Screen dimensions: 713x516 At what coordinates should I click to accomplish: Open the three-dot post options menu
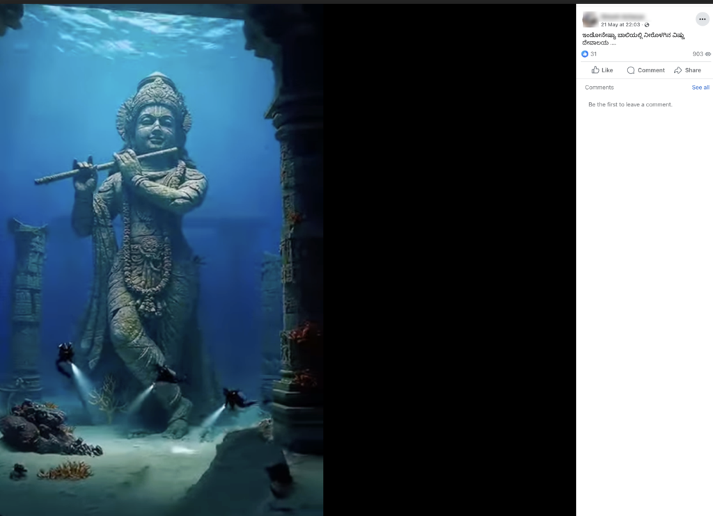point(702,19)
